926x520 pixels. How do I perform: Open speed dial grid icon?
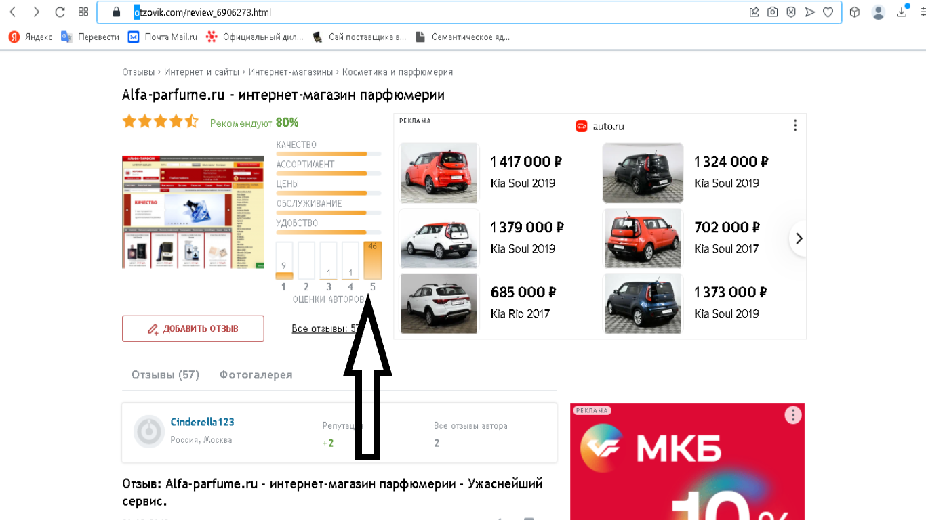coord(83,12)
